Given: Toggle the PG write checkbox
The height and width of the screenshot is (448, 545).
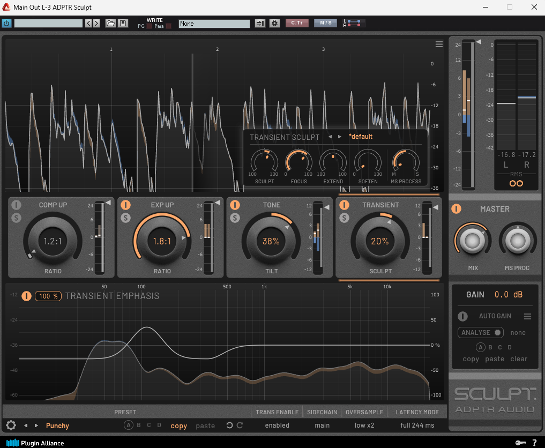Looking at the screenshot, I should pos(149,26).
